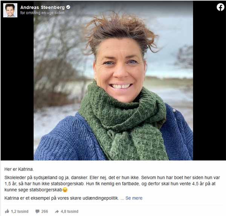Expand the post with 'Se mere'
Screen dimensions: 226x216
tap(134, 198)
